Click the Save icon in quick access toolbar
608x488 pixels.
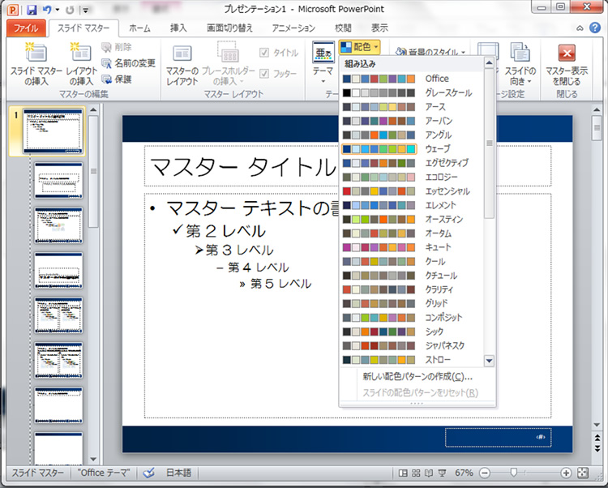(x=32, y=10)
